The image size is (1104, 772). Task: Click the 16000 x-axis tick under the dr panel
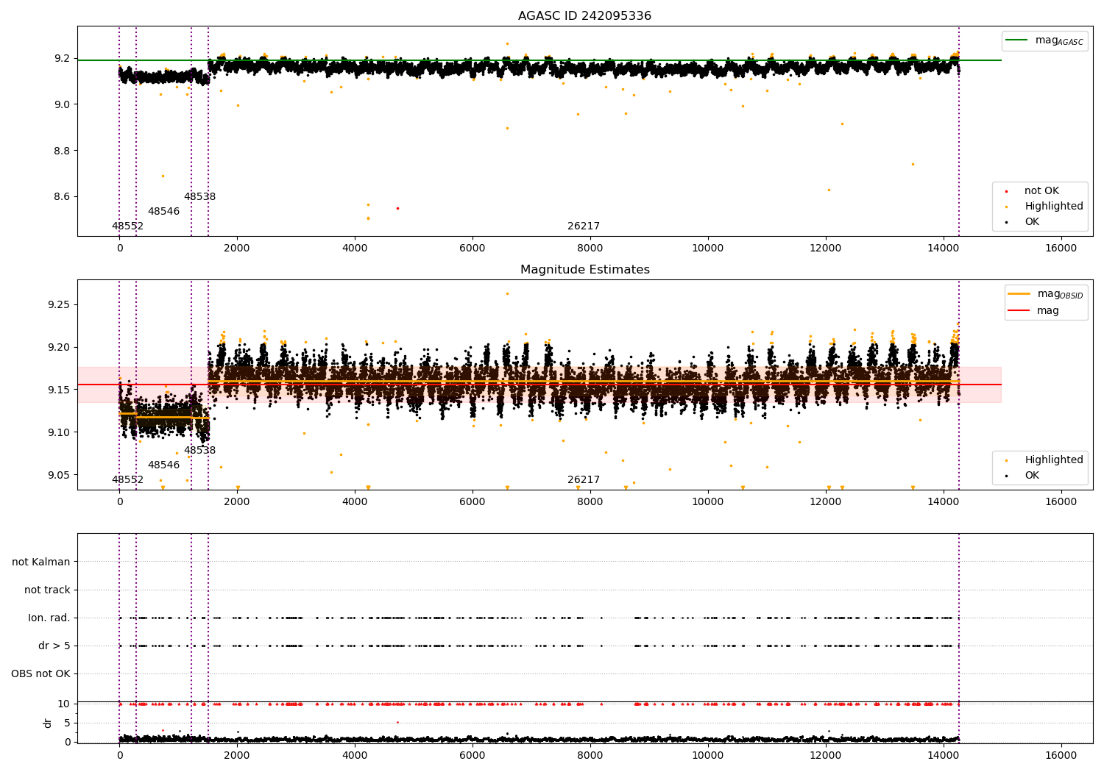[1061, 755]
